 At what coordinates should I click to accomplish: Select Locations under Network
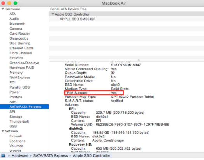18,141
